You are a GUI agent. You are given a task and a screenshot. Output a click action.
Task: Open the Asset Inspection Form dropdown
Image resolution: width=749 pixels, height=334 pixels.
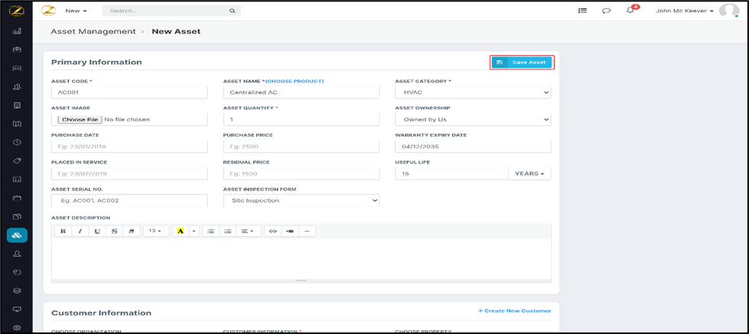click(301, 200)
